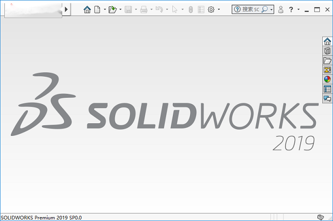Open Design Library tab in task pane
Screen dimensions: 333x221
(x=327, y=51)
